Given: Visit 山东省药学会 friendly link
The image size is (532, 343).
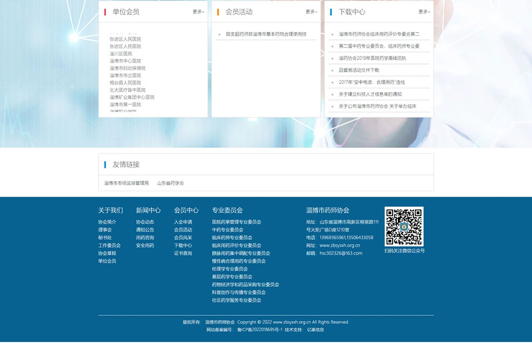Looking at the screenshot, I should tap(170, 183).
